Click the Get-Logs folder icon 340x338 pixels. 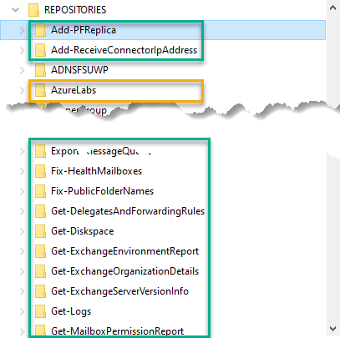point(40,311)
